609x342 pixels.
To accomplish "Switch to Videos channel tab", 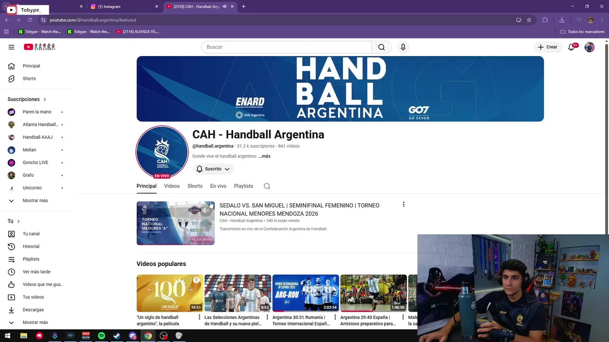I will 172,186.
